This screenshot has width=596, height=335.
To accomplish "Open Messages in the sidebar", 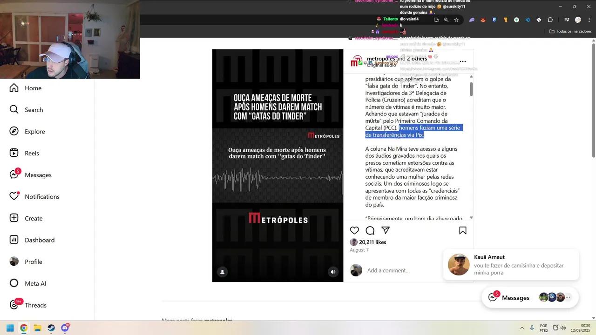I will tap(31, 175).
